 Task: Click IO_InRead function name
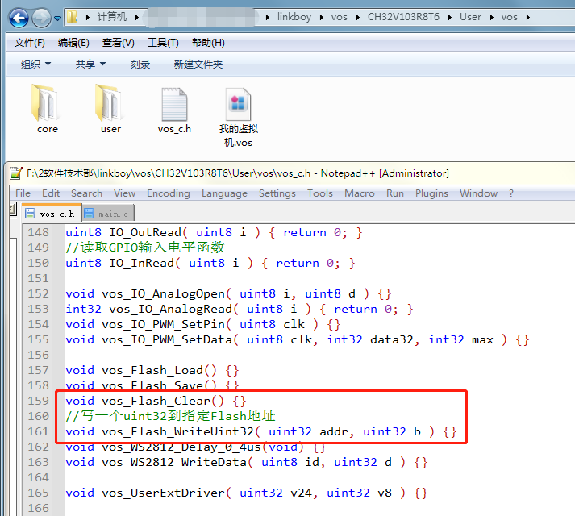[x=142, y=263]
